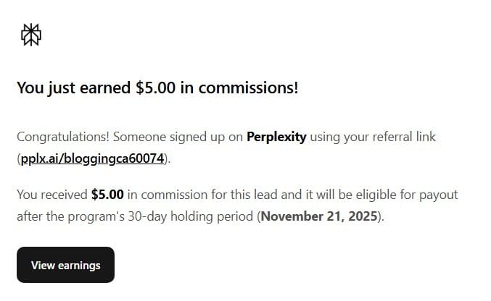This screenshot has width=491, height=301.
Task: Click the Perplexity logo icon
Action: tap(31, 35)
